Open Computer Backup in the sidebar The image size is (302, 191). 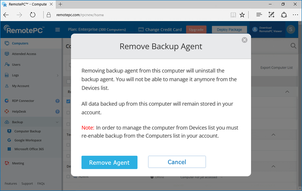[x=27, y=131]
